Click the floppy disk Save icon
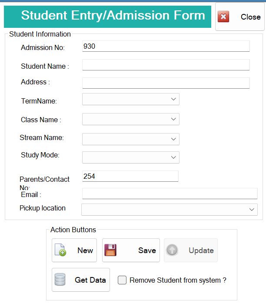The height and width of the screenshot is (307, 266). [110, 250]
